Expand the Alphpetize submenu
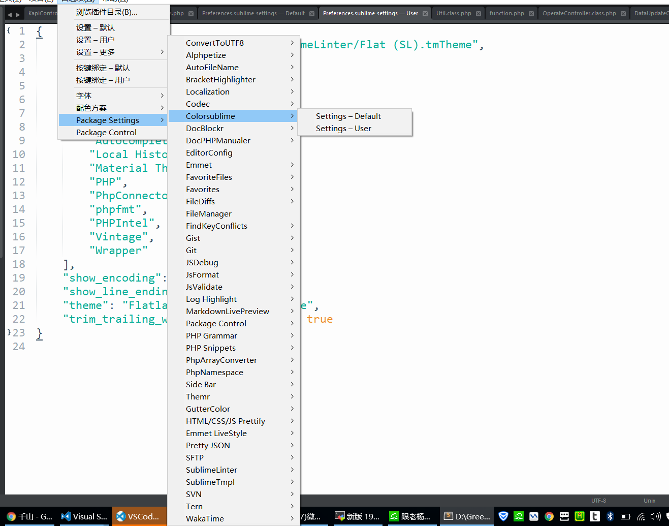The image size is (669, 526). [234, 55]
